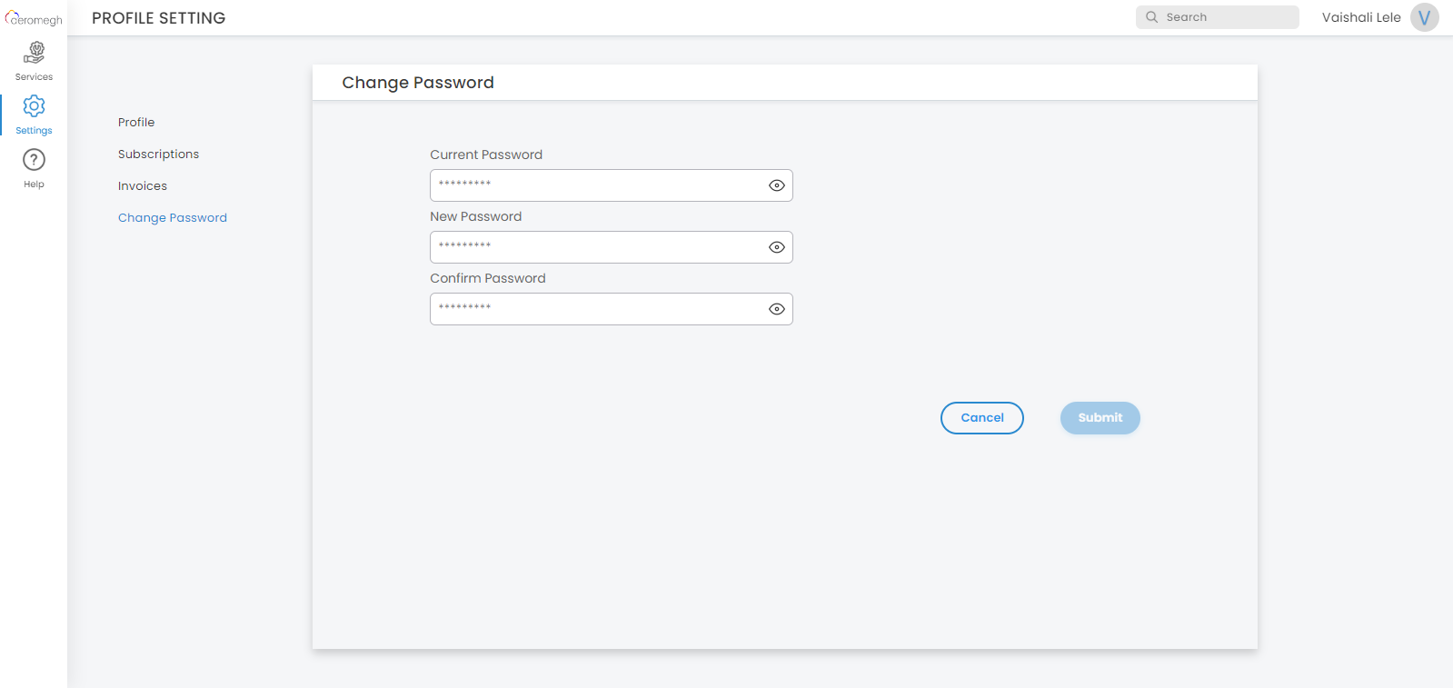Go to Subscriptions
The height and width of the screenshot is (688, 1453).
click(x=158, y=155)
